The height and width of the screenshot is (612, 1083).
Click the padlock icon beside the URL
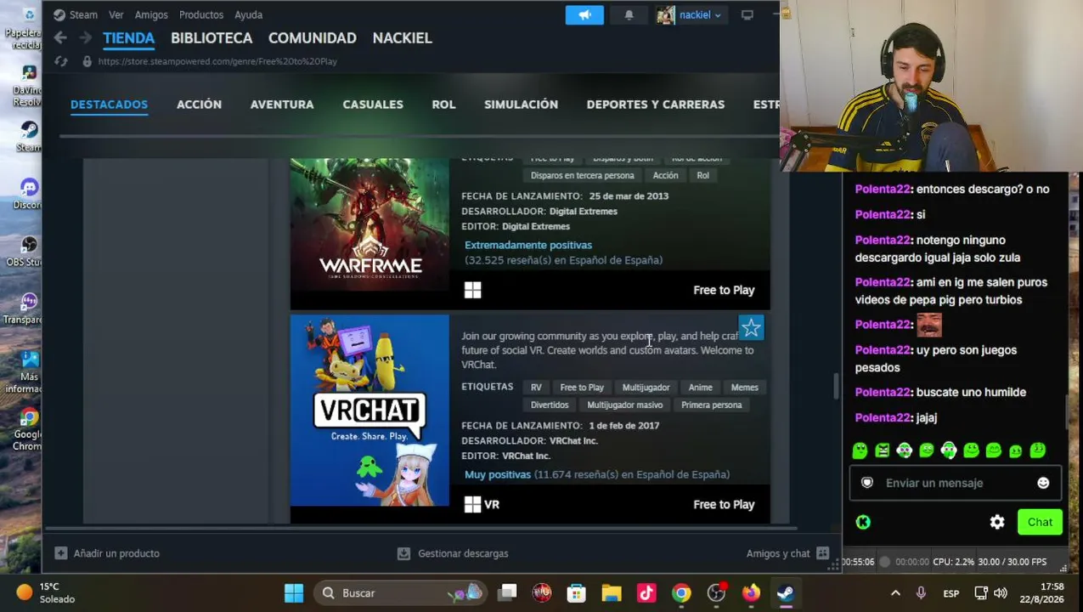[x=87, y=61]
